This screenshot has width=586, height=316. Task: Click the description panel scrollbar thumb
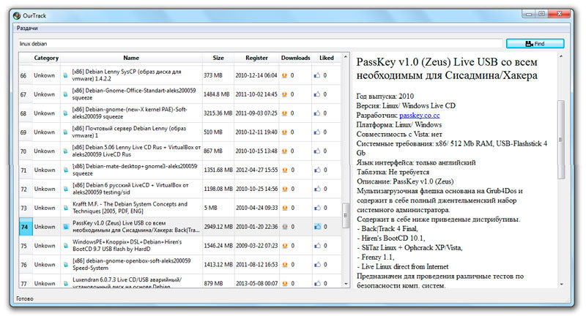tap(560, 140)
